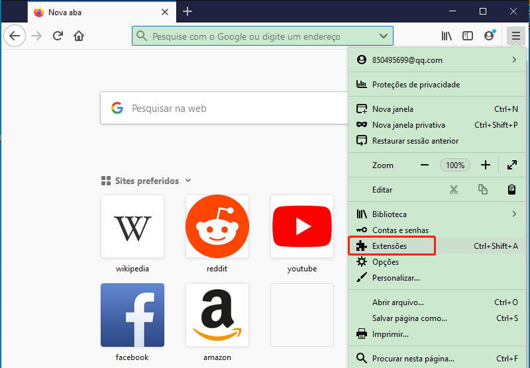Choose Nova janela from the menu
The image size is (530, 368).
click(437, 109)
